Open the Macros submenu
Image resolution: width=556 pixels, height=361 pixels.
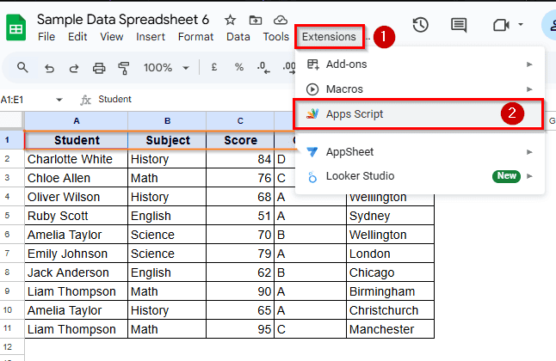(x=344, y=89)
